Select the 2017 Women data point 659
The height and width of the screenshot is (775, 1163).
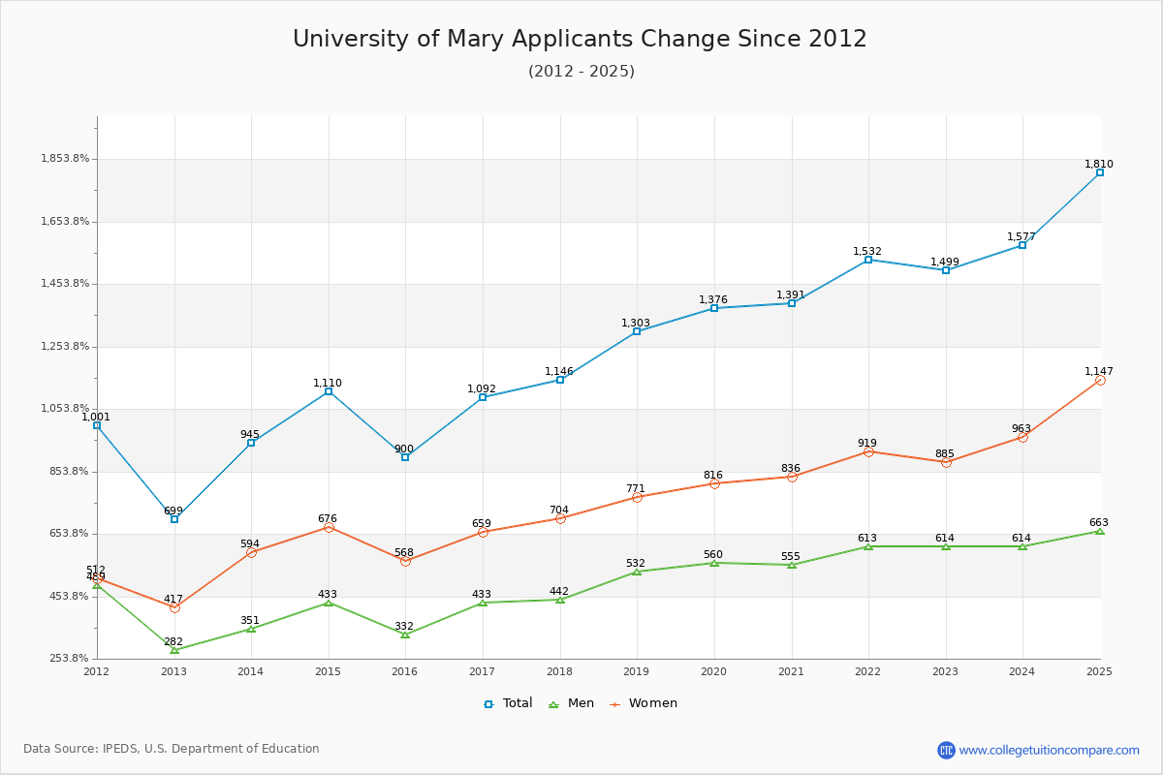point(483,532)
